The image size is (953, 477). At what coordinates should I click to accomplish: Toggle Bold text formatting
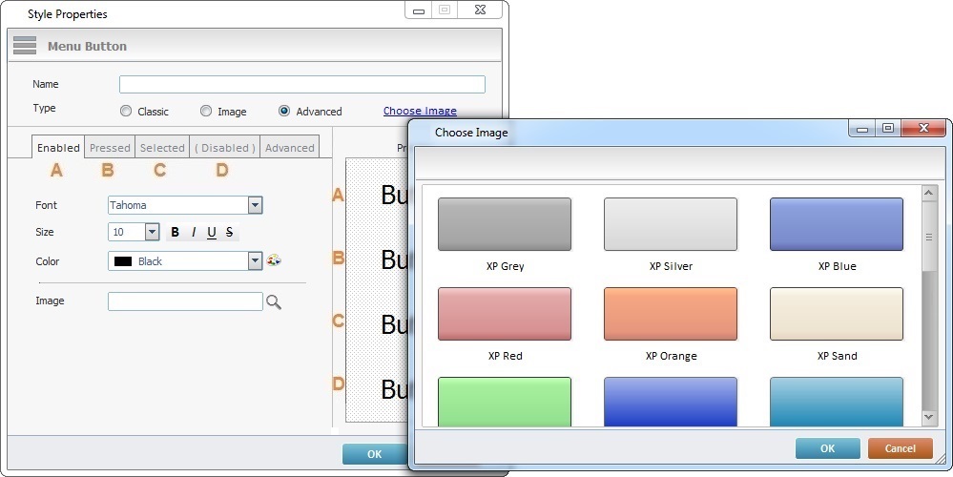175,232
